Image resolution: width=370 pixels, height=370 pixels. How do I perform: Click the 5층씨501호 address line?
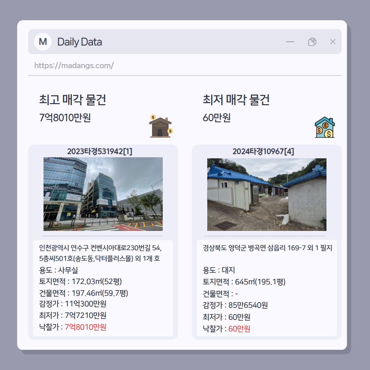(x=100, y=258)
